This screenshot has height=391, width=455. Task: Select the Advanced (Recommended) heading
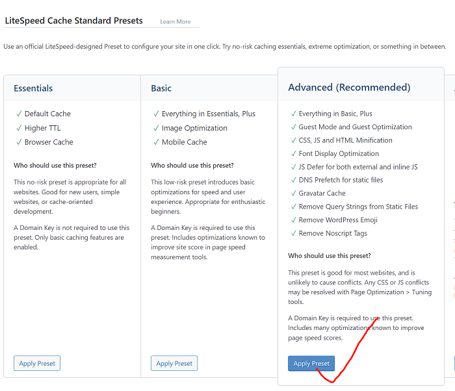click(x=349, y=87)
